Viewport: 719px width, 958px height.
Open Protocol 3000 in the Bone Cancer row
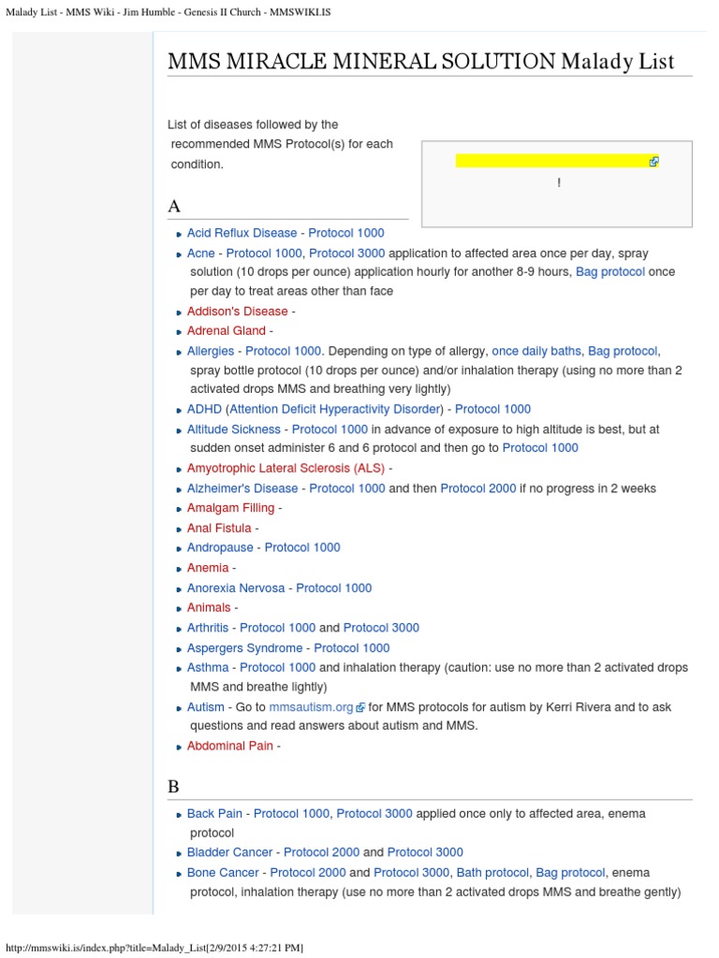click(412, 873)
